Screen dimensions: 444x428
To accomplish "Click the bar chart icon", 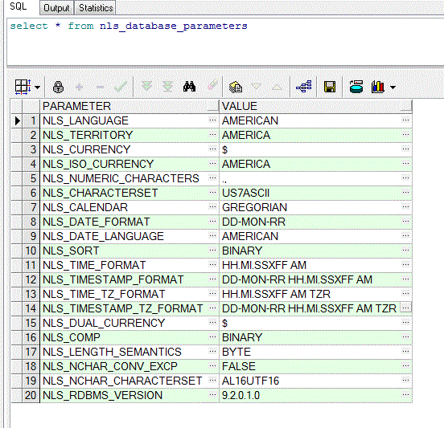I will click(378, 87).
